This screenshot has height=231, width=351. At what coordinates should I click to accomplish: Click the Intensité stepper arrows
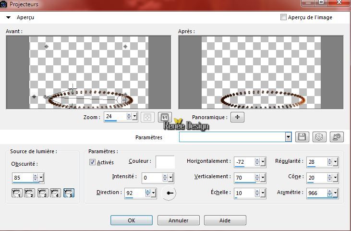click(165, 178)
